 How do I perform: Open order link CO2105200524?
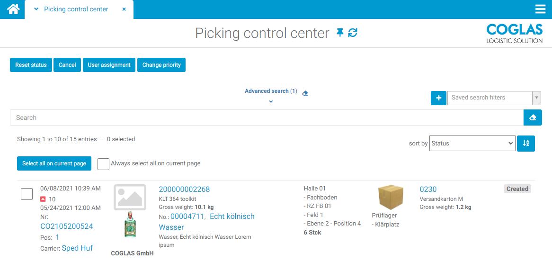[67, 226]
